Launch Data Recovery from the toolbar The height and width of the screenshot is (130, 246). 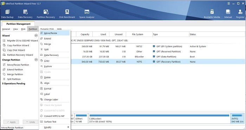(x=25, y=14)
